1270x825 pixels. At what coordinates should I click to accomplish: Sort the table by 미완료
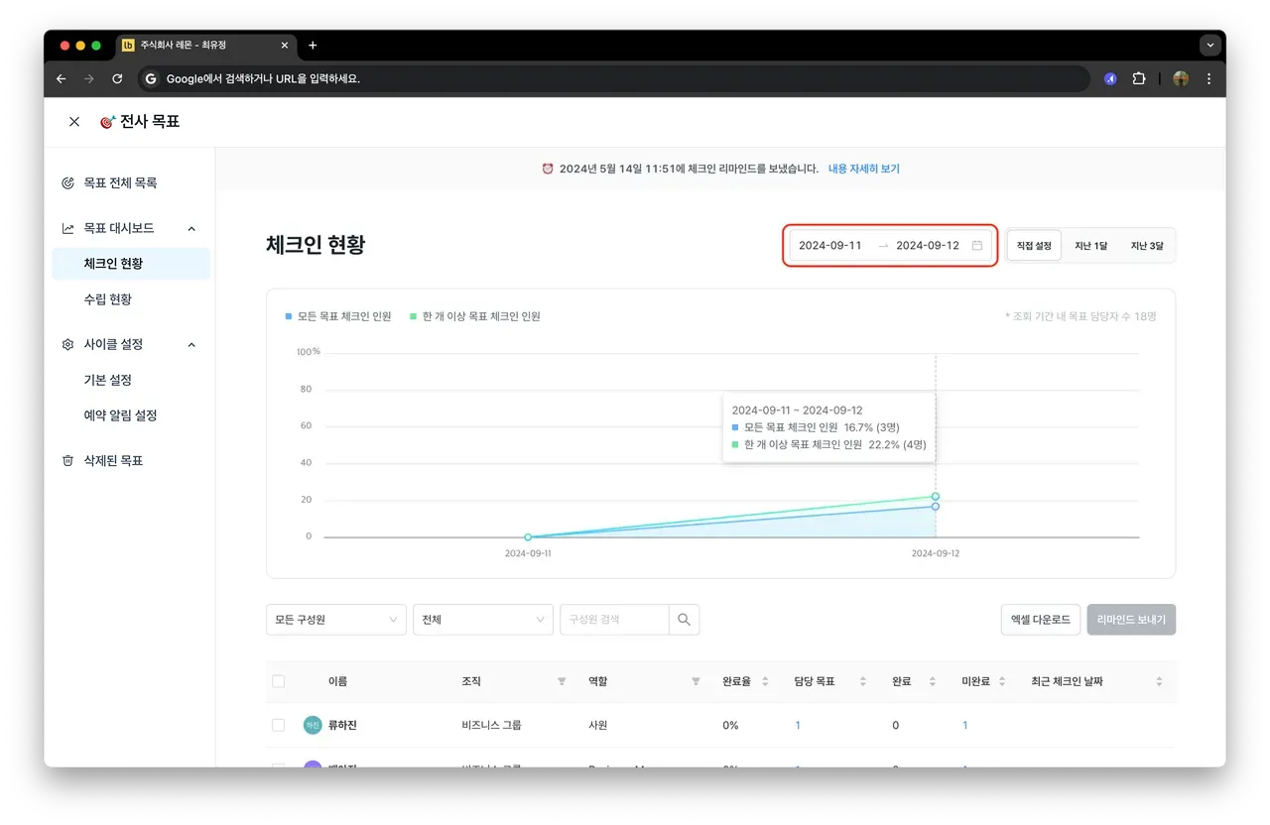pyautogui.click(x=1002, y=682)
